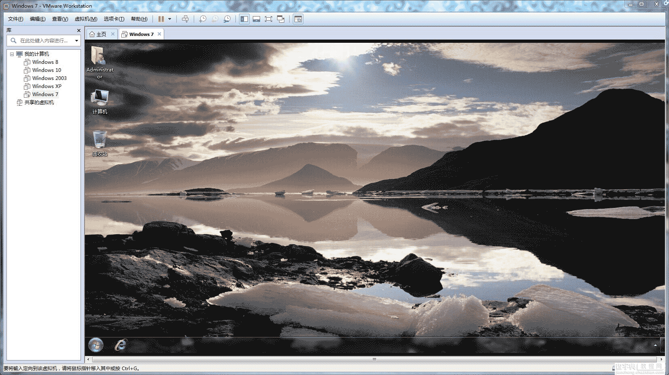The image size is (669, 375).
Task: Launch Internet Explorer from guest taskbar
Action: (121, 345)
